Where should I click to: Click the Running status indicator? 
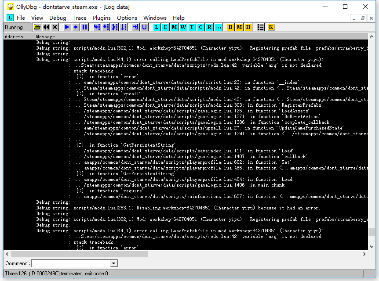(x=17, y=27)
